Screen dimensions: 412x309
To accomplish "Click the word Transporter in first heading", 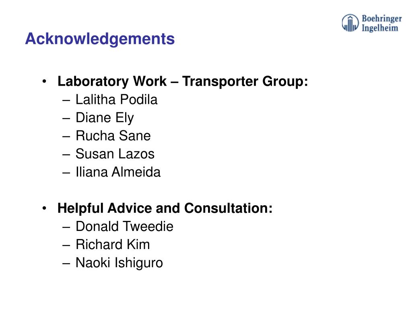I will click(x=220, y=81).
